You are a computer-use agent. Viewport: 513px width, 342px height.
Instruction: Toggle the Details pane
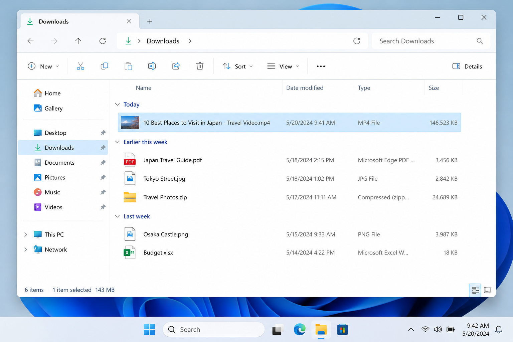click(x=467, y=66)
